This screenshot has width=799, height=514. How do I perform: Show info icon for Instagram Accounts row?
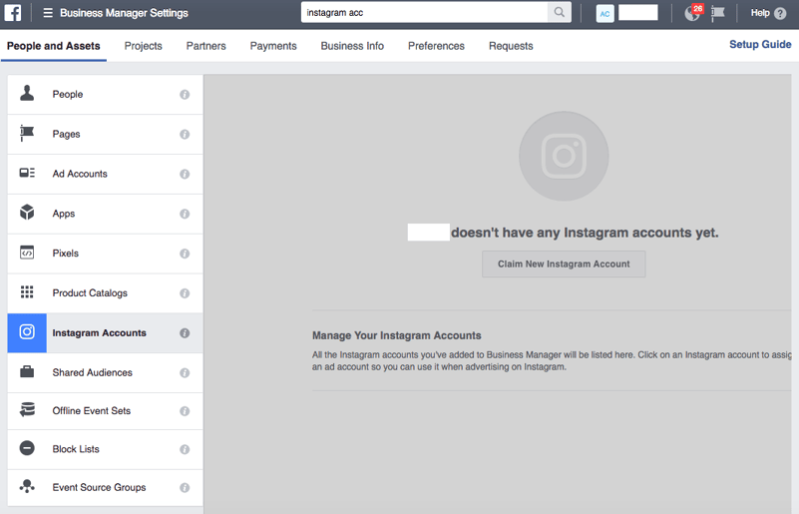coord(185,333)
